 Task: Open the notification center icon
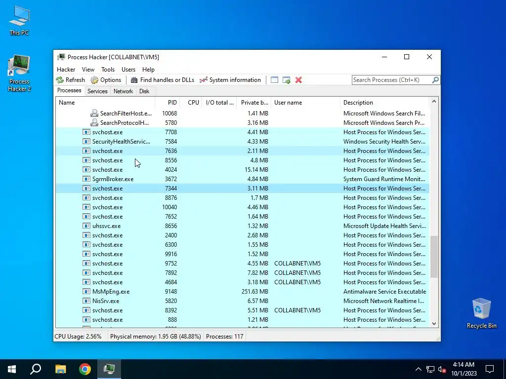(490, 369)
